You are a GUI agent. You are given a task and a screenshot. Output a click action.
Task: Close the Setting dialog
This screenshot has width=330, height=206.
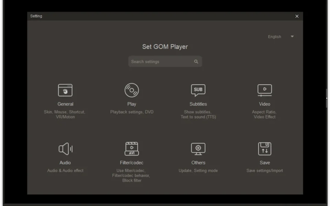pyautogui.click(x=297, y=16)
